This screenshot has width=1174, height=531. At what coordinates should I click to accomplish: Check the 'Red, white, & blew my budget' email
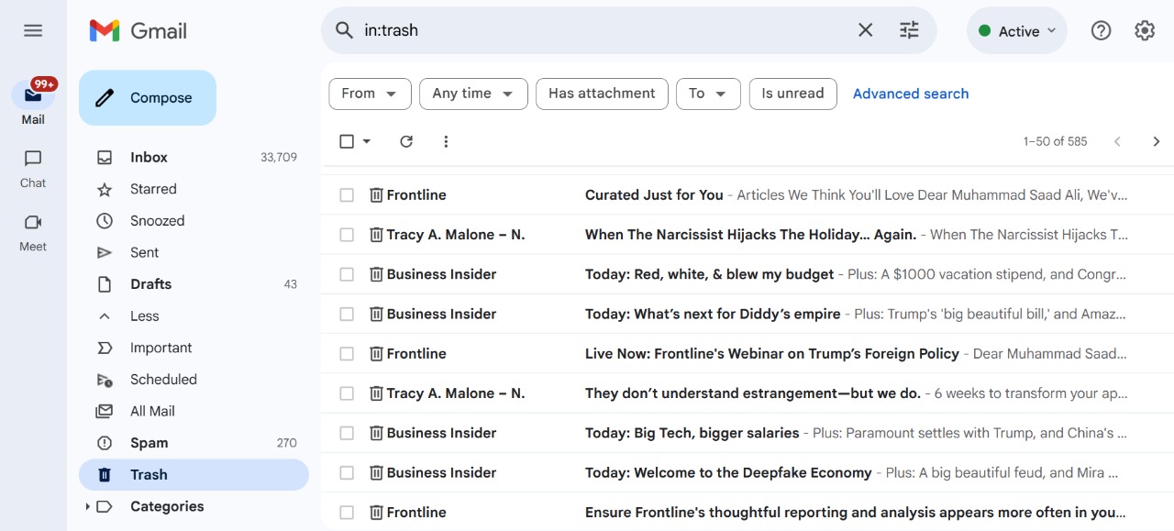tap(347, 274)
